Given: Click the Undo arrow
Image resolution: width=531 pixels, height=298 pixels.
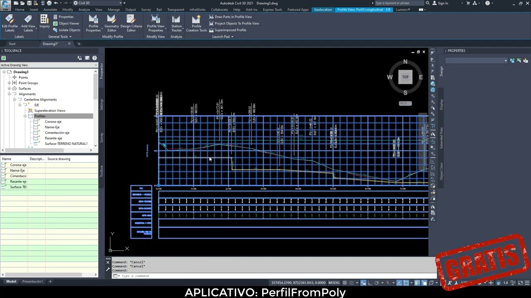Looking at the screenshot, I should coord(56,3).
